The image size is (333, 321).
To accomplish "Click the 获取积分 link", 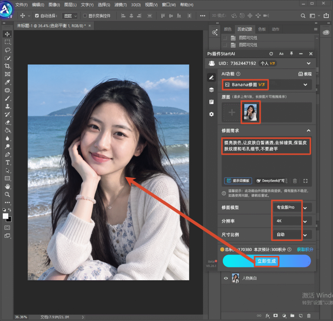I will tap(305, 250).
